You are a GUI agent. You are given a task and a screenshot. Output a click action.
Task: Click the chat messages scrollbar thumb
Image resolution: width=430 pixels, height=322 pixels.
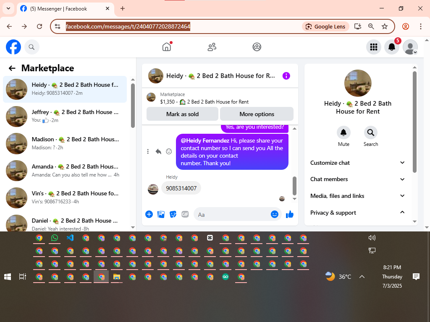[294, 186]
